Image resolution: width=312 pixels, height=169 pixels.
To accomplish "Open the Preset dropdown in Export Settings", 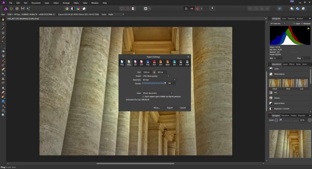I will point(156,76).
